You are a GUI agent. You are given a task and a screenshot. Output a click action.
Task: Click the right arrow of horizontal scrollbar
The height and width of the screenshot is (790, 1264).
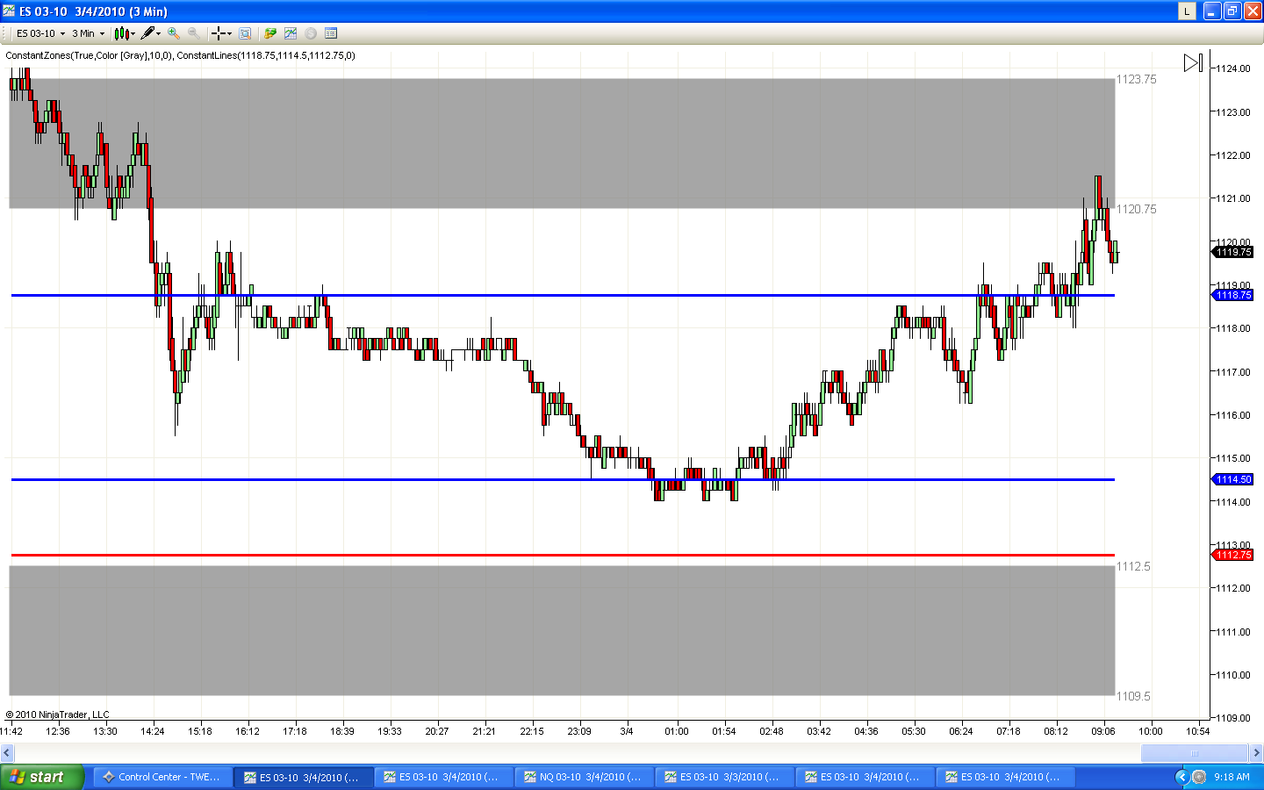click(1256, 753)
